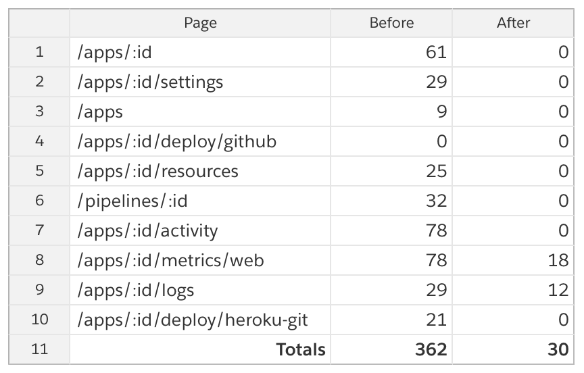
Task: Select the /apps/:id/logs page cell
Action: [x=200, y=290]
